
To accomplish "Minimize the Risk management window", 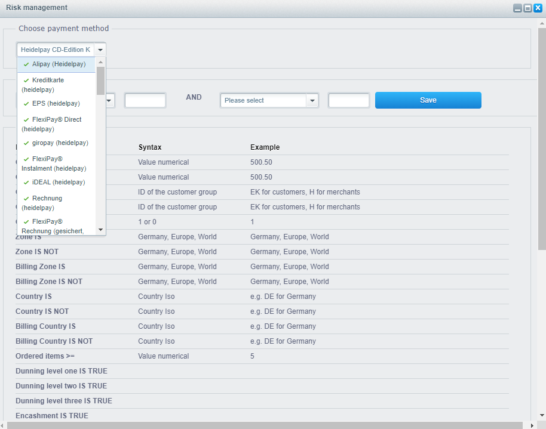I will [517, 8].
